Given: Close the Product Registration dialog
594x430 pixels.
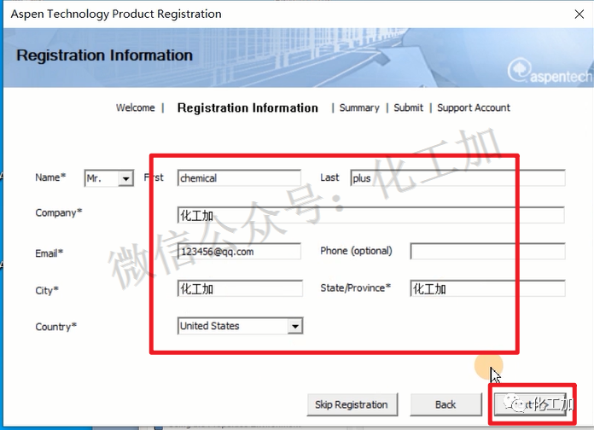Looking at the screenshot, I should point(579,15).
